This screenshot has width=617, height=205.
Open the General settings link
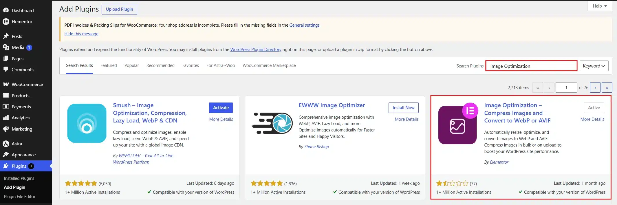(304, 25)
